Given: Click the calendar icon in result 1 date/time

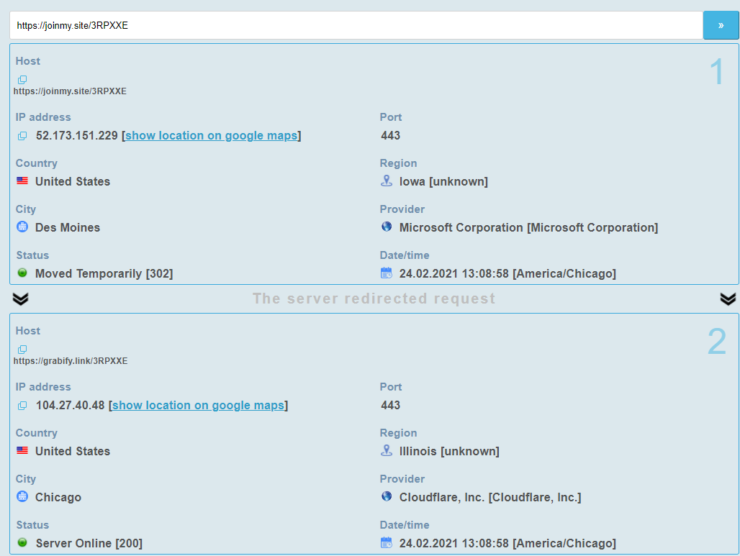Looking at the screenshot, I should (387, 273).
